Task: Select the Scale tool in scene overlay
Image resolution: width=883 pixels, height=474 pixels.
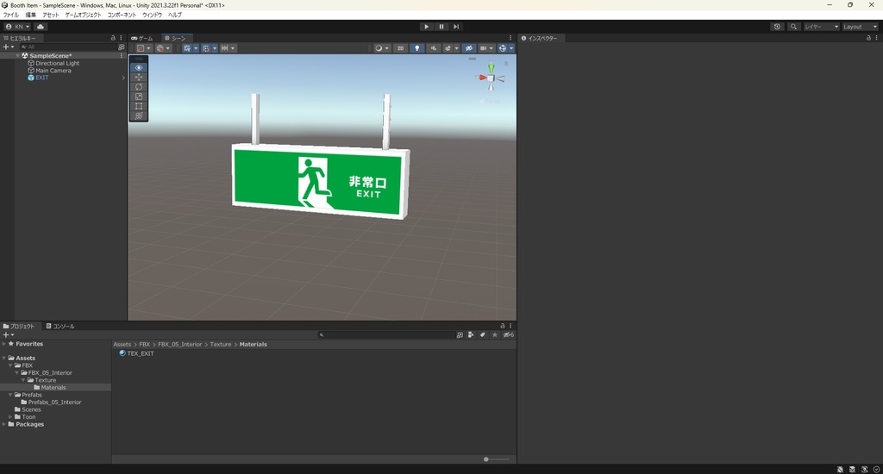Action: coord(139,97)
